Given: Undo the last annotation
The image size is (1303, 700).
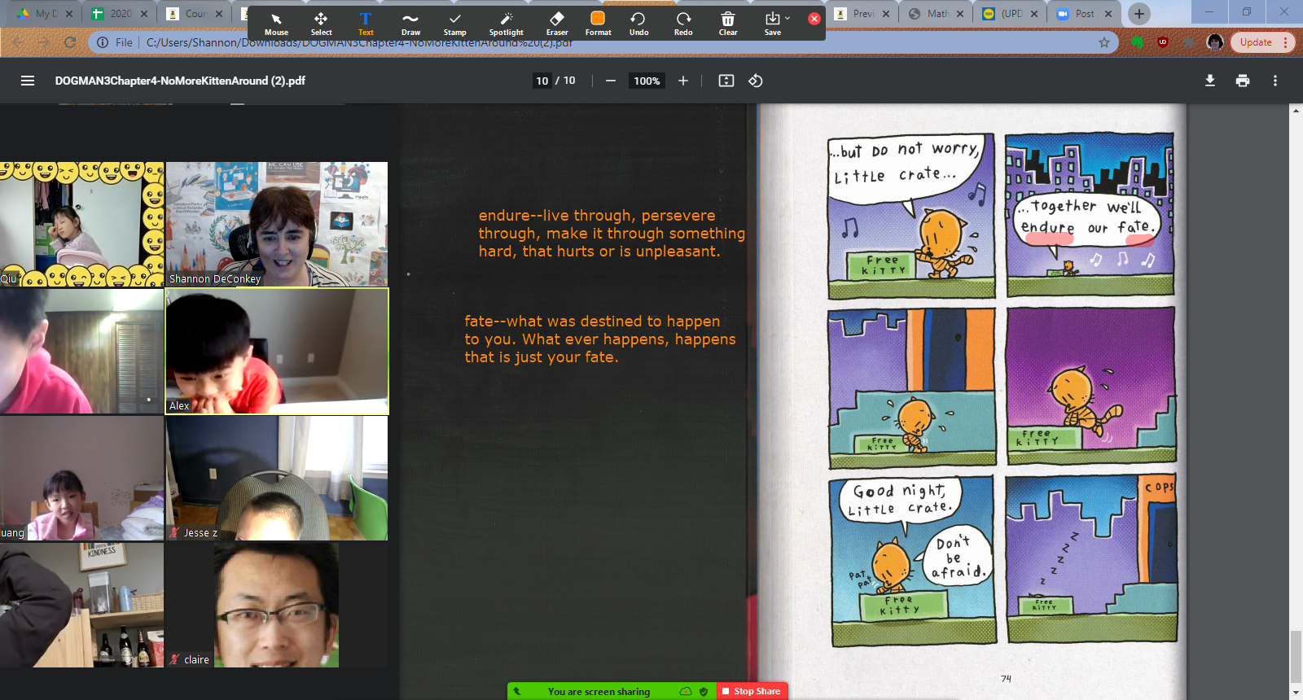Looking at the screenshot, I should [638, 24].
